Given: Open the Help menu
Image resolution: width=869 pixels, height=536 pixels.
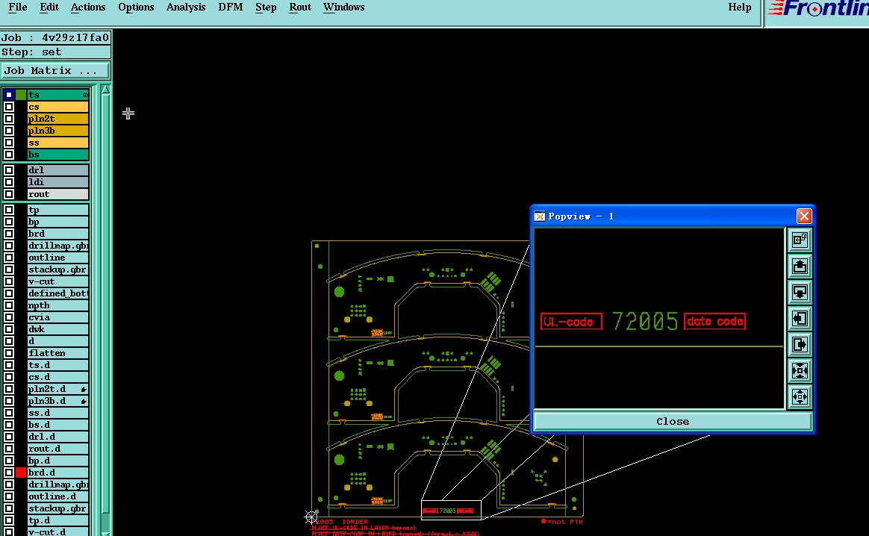Looking at the screenshot, I should (x=739, y=7).
